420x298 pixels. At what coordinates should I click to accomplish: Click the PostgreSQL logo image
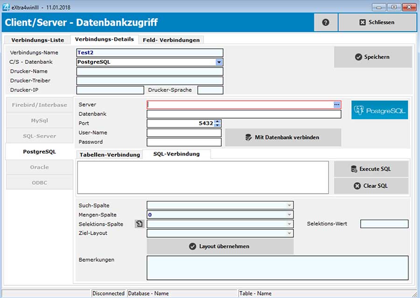point(379,110)
